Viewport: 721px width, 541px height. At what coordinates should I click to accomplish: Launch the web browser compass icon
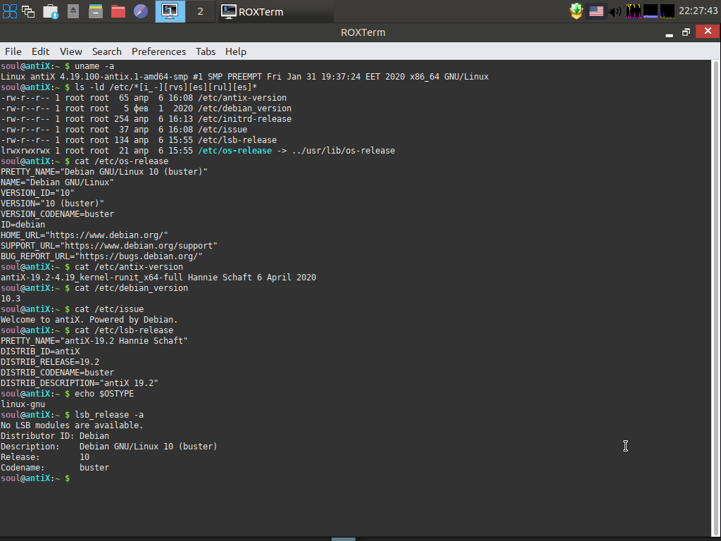coord(141,11)
